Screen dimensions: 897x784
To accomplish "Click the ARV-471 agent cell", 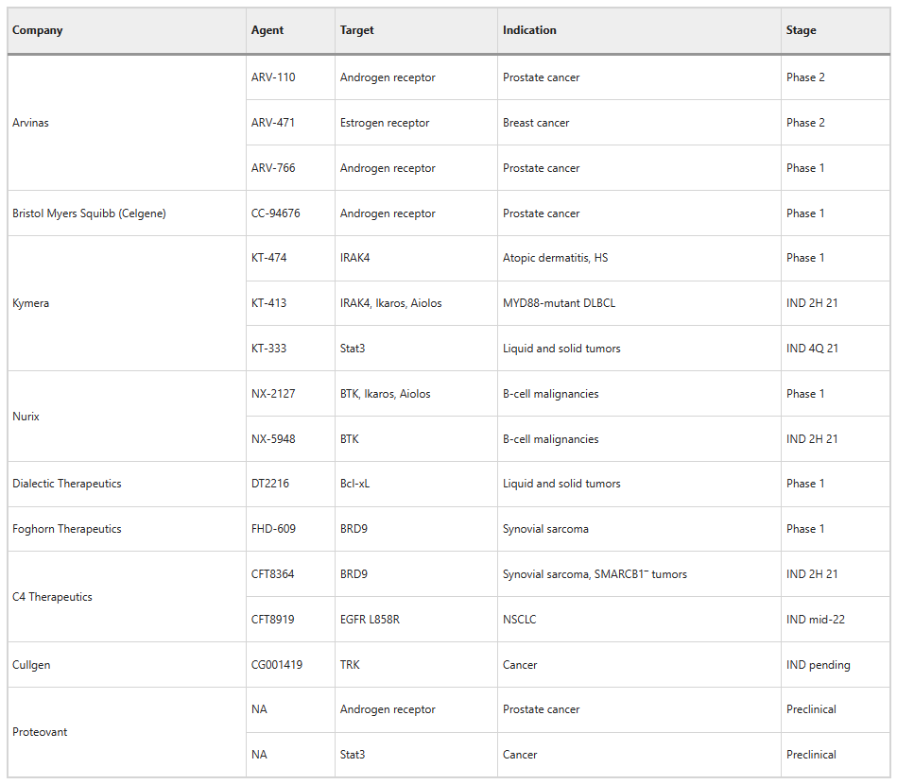I will (x=273, y=123).
